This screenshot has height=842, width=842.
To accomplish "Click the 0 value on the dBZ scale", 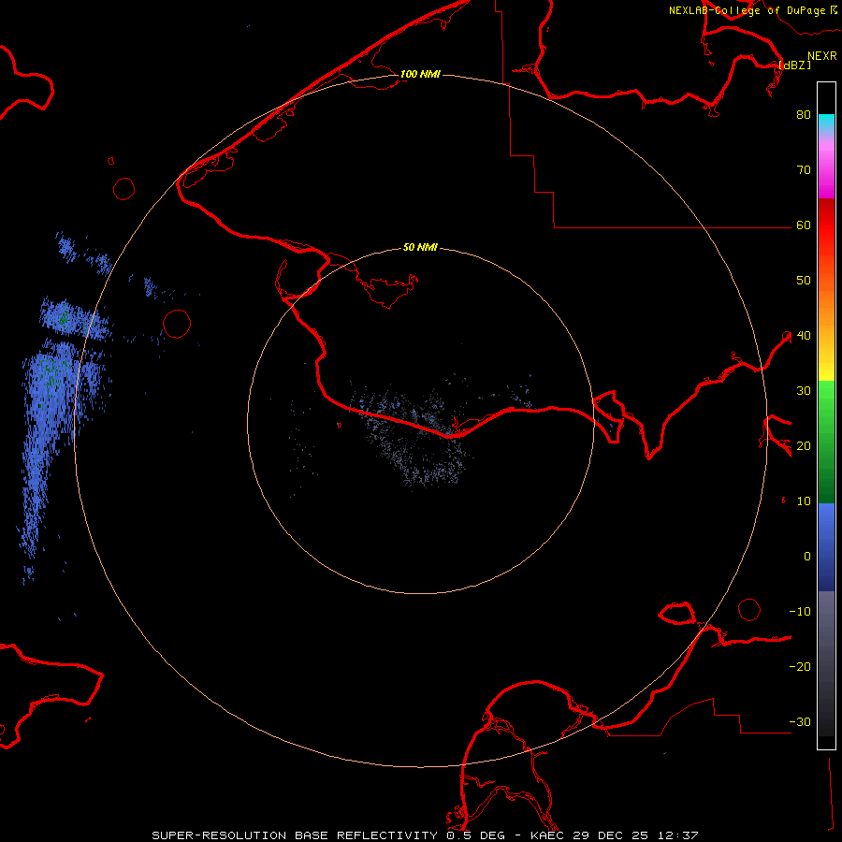I will click(807, 557).
